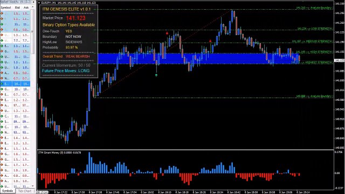Sort Market Watch by Ask column
The image size is (345, 194).
click(26, 8)
